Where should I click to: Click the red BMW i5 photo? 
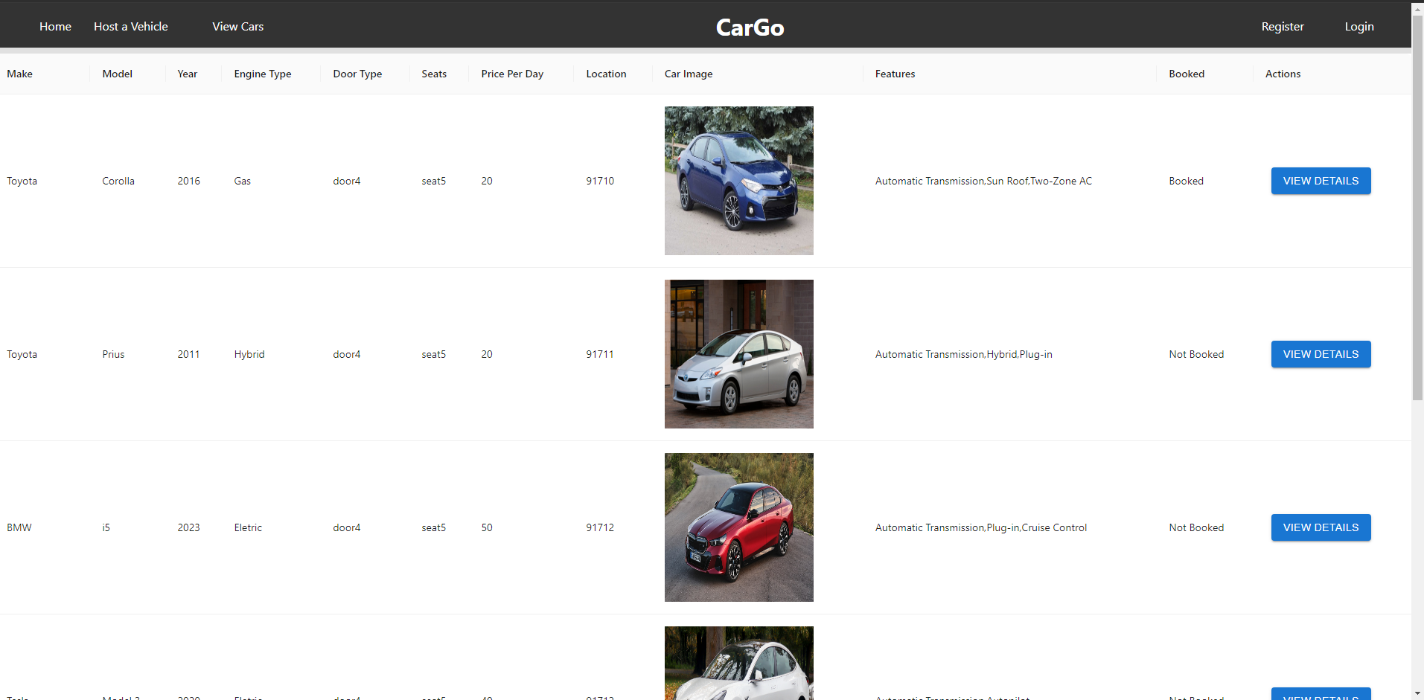pyautogui.click(x=738, y=527)
